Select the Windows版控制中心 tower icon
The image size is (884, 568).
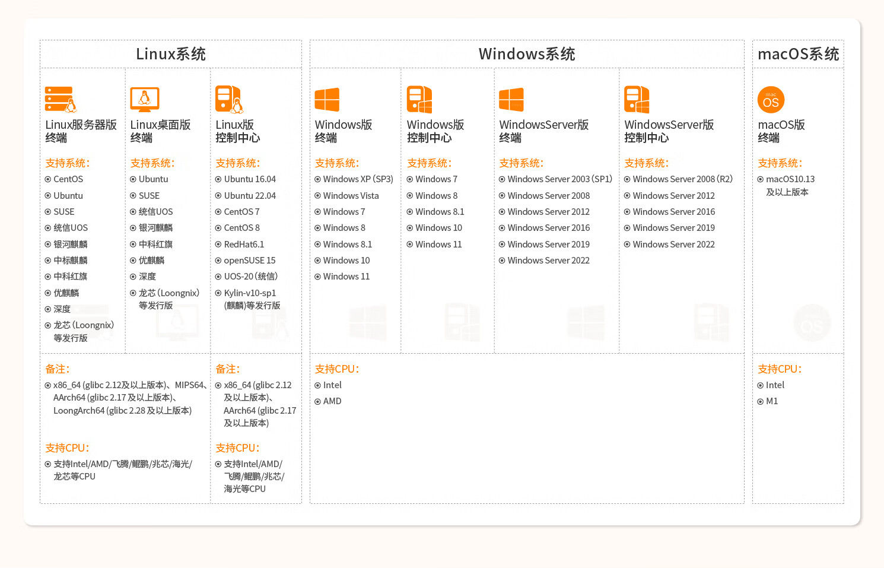419,100
